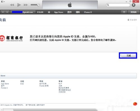The image size is (140, 111).
Task: Open the downloads arrow icon
Action: (134, 5)
